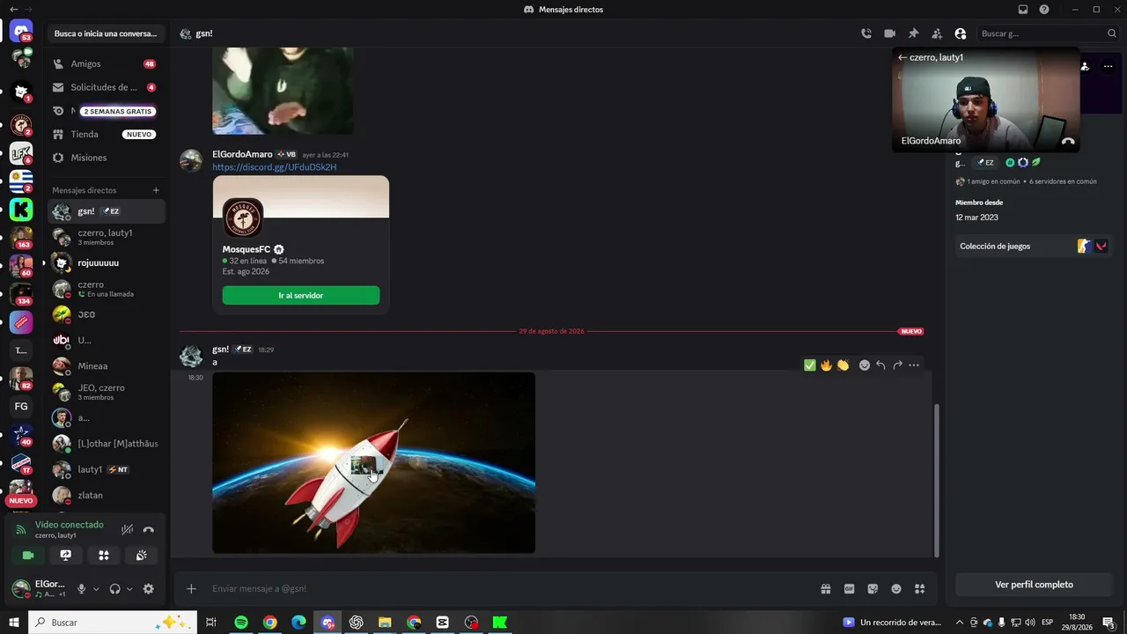Select the Mineaa conversation

tap(106, 366)
